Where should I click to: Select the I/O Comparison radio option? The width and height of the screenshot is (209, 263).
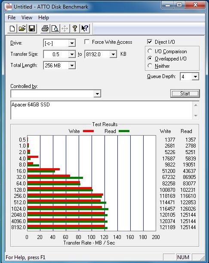pos(150,51)
